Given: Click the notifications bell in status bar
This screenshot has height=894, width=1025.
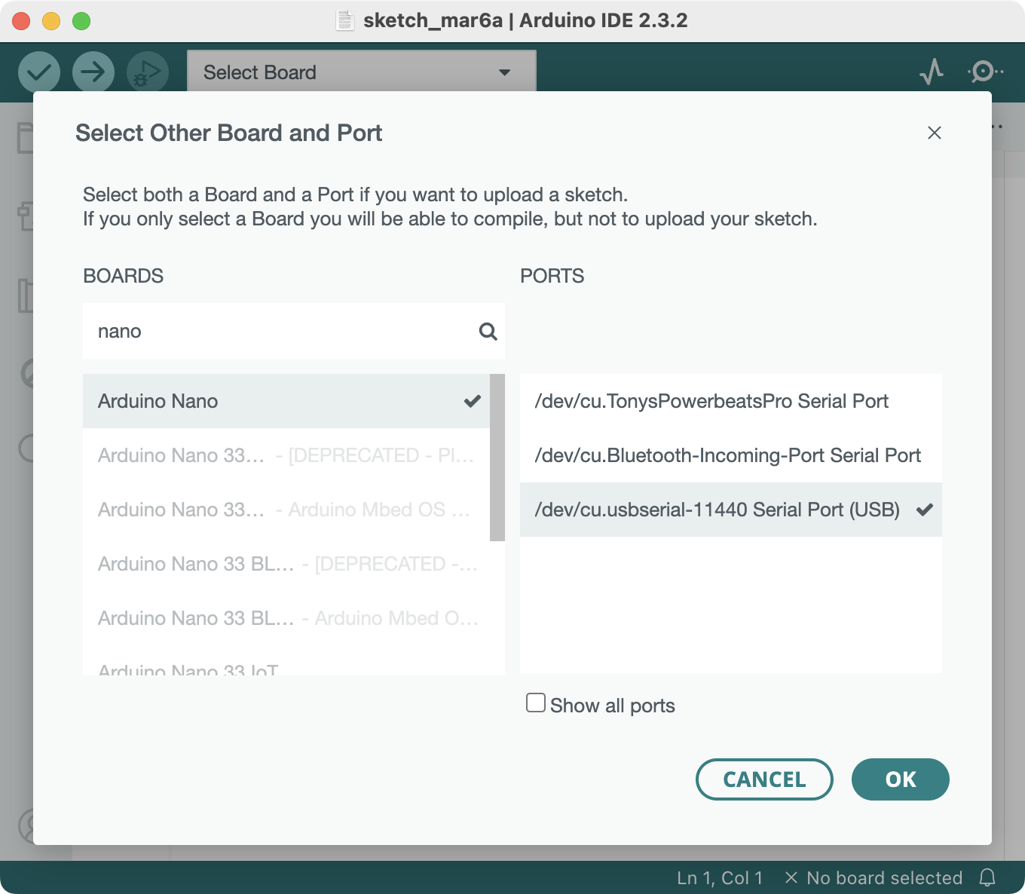Looking at the screenshot, I should coord(987,877).
